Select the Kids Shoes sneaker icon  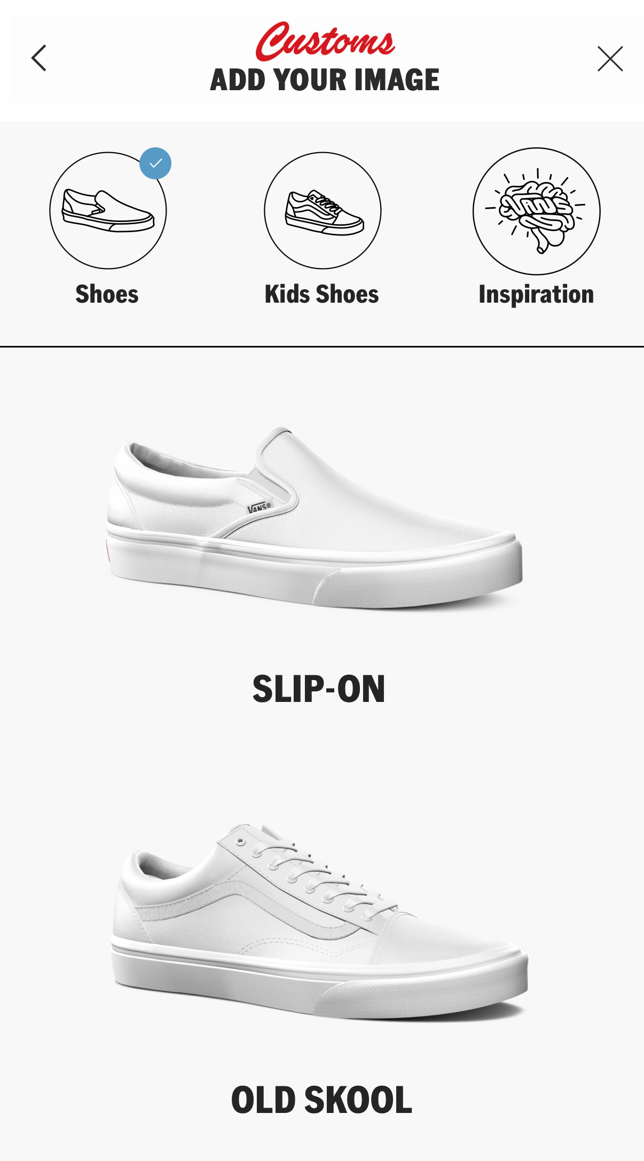pyautogui.click(x=323, y=211)
